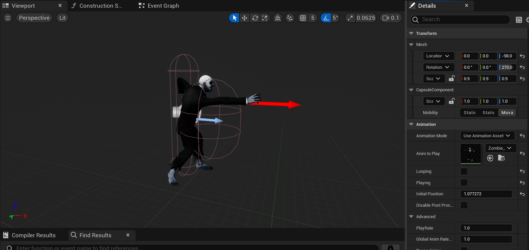Use selected asset for Anim to Play
Image resolution: width=529 pixels, height=250 pixels.
pyautogui.click(x=490, y=158)
